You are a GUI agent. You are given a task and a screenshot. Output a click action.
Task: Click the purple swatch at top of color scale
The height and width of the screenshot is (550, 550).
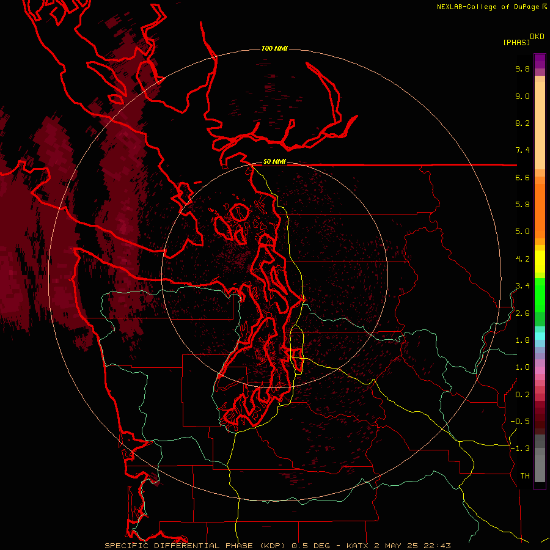tap(540, 61)
